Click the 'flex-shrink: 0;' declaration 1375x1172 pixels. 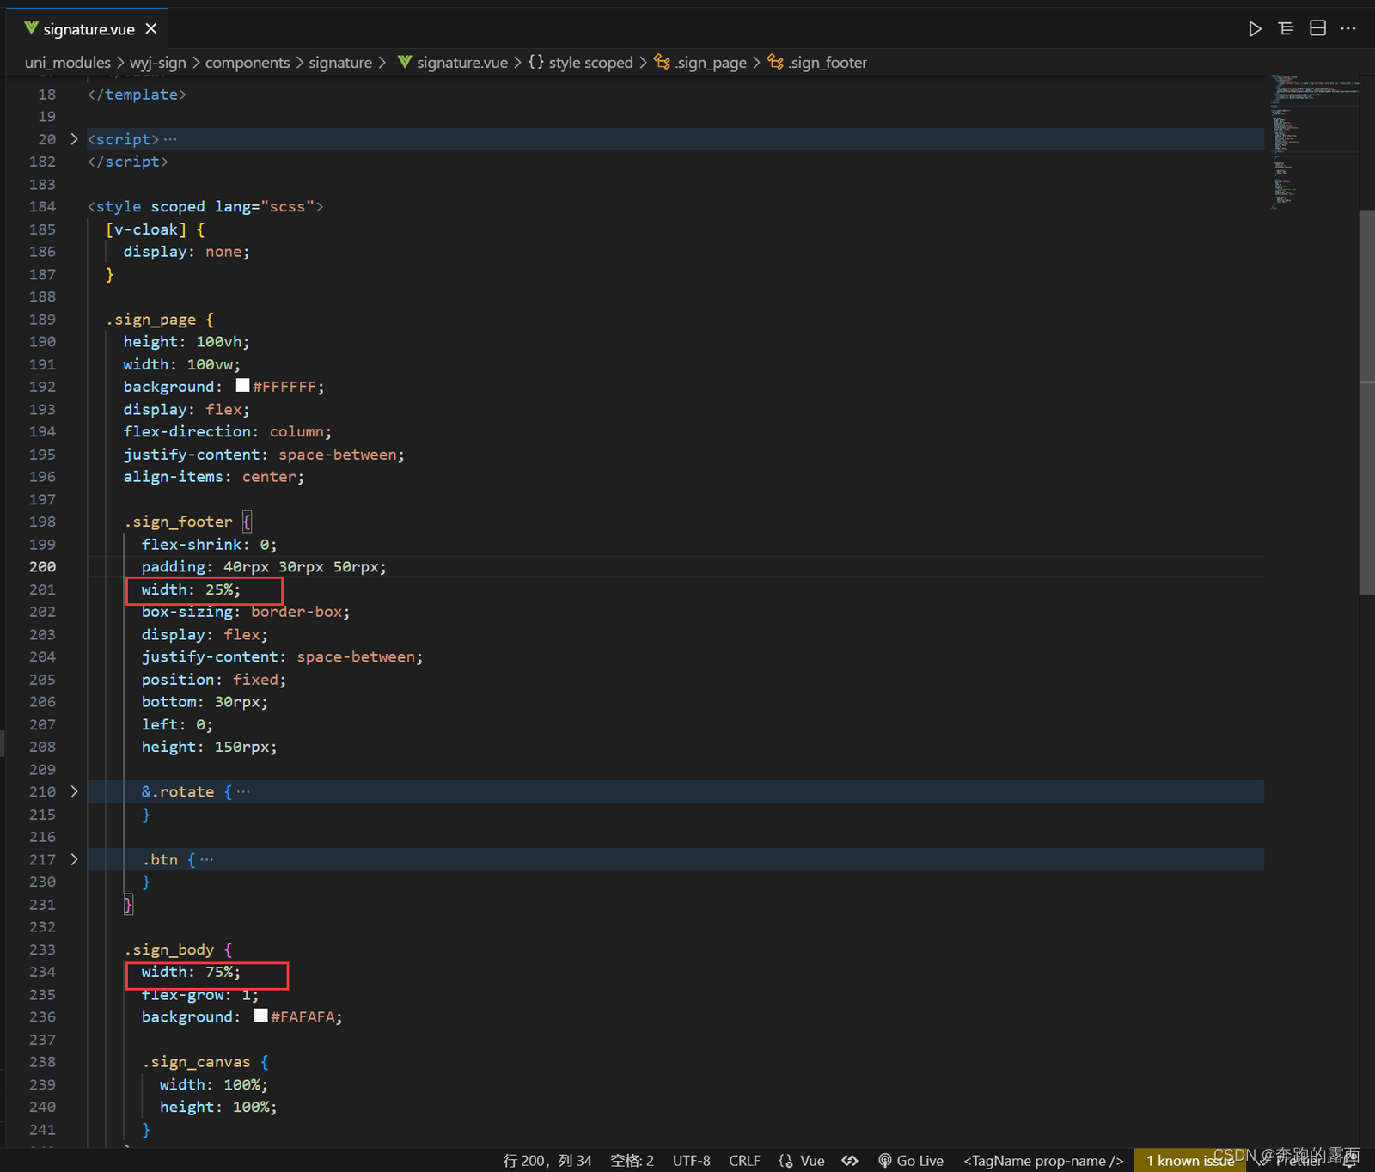coord(210,544)
